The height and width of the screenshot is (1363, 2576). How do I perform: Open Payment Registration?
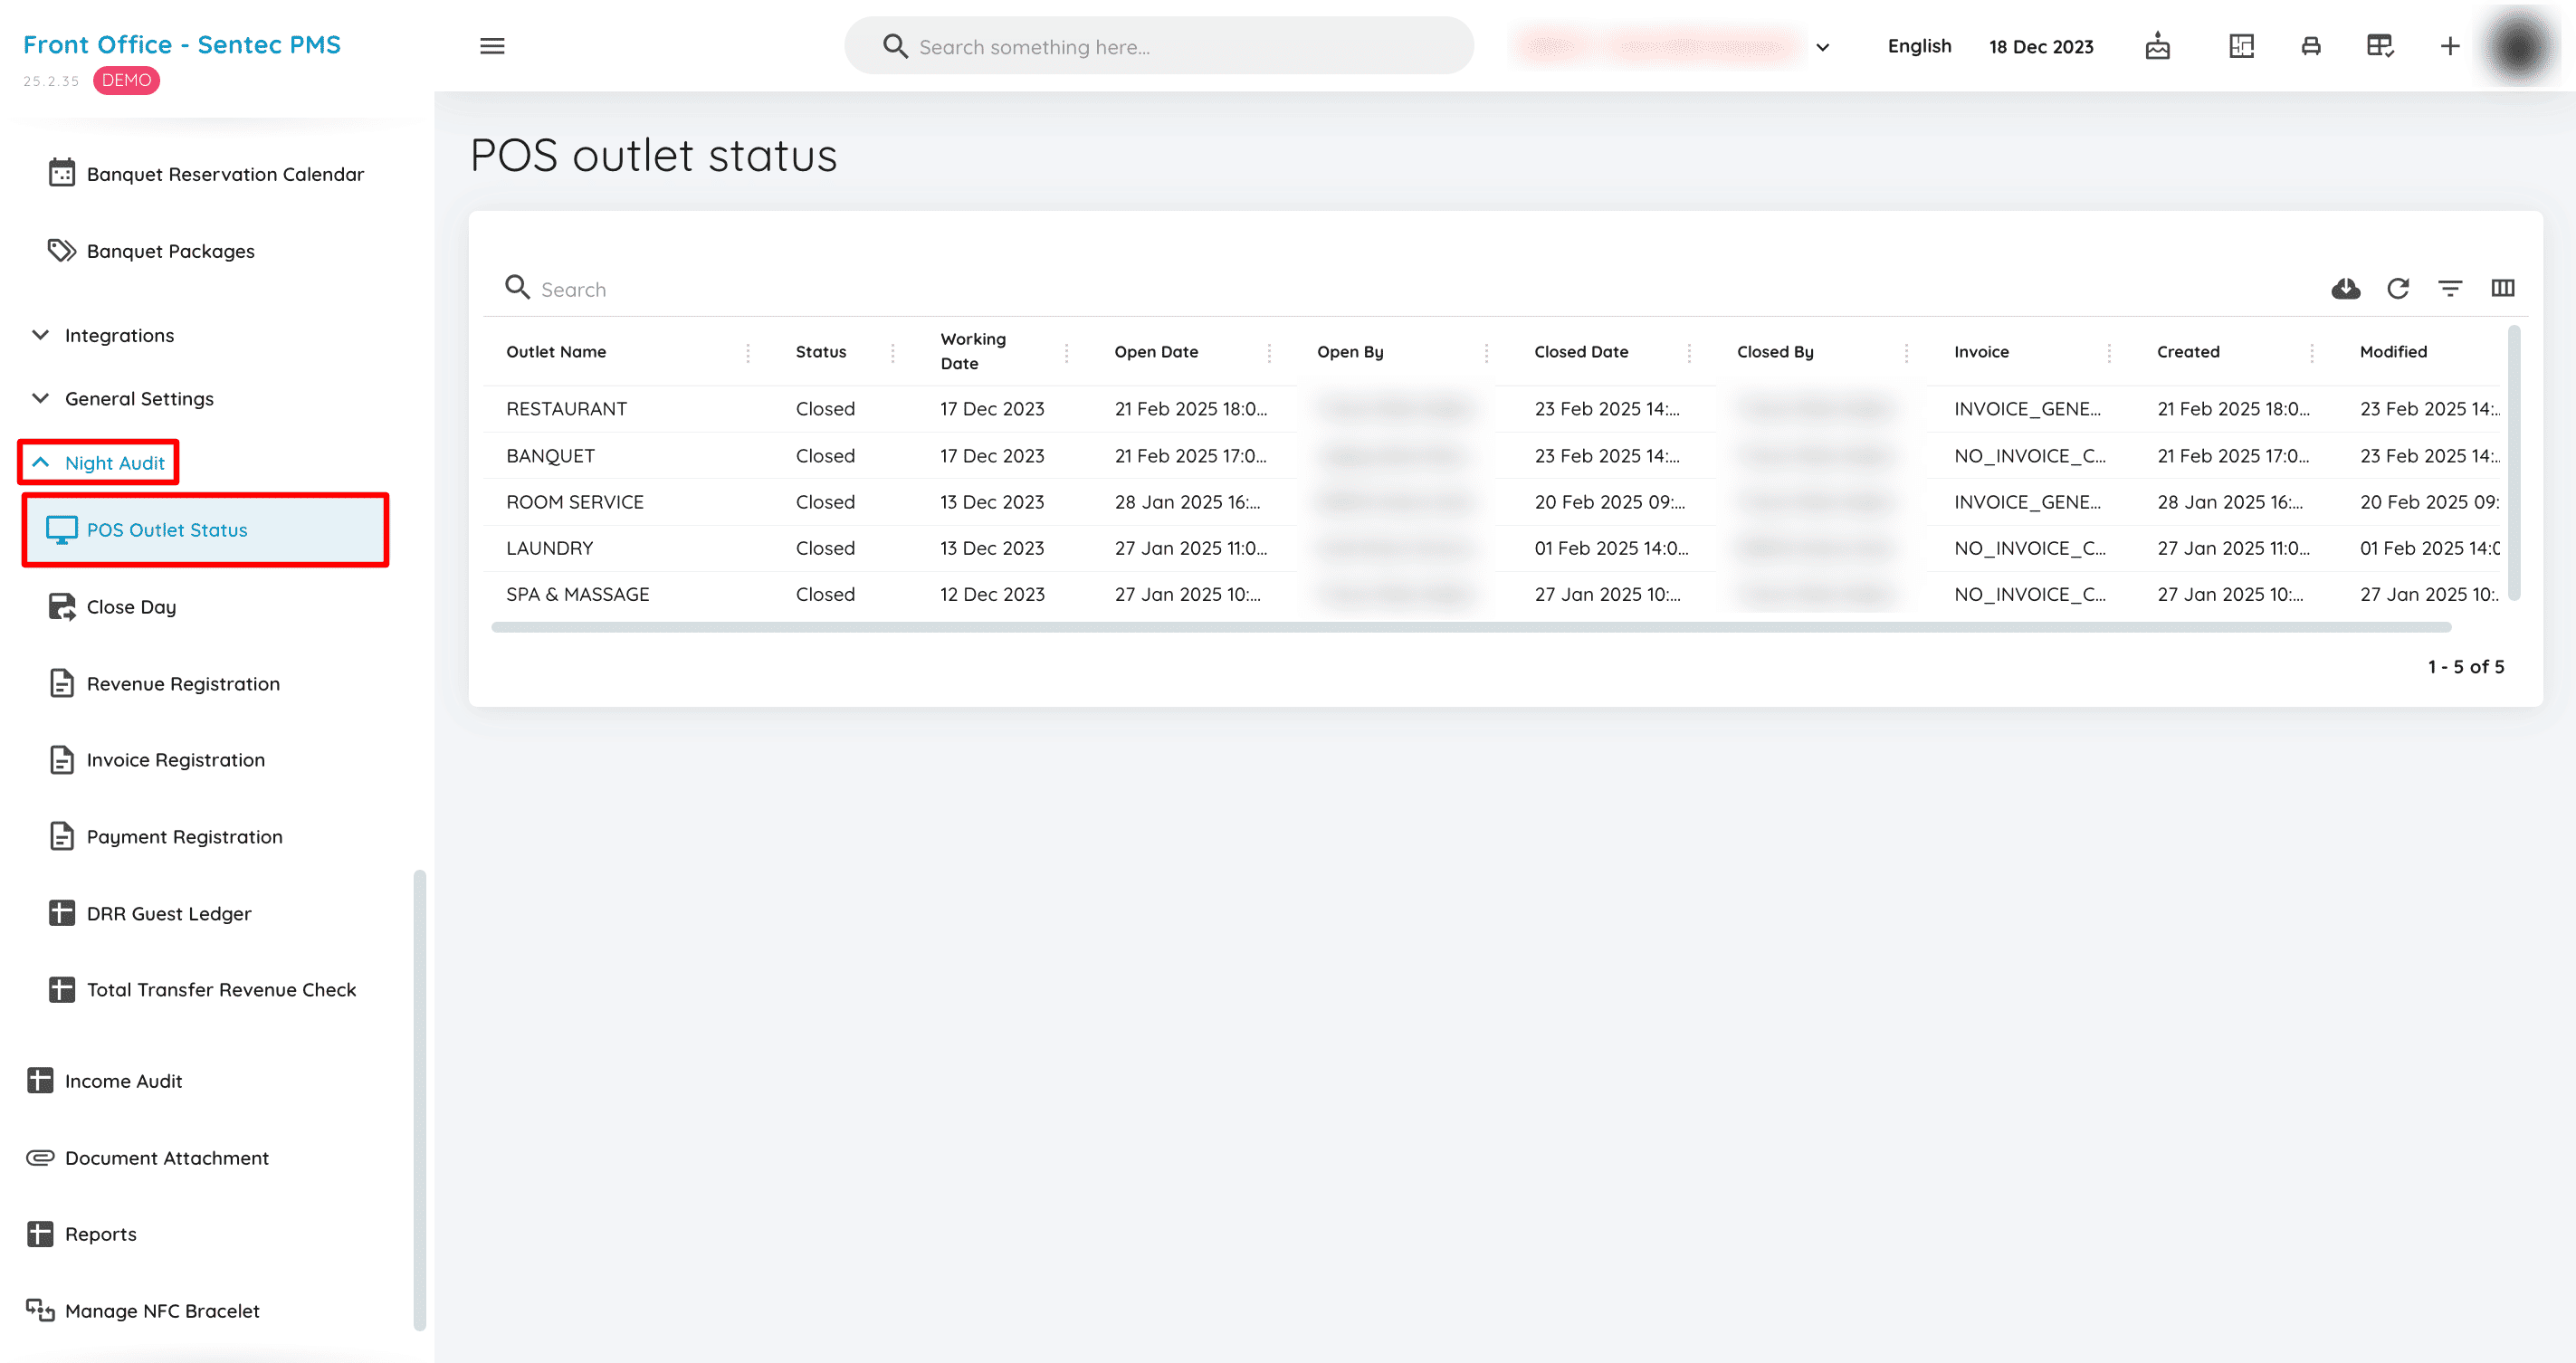point(166,837)
